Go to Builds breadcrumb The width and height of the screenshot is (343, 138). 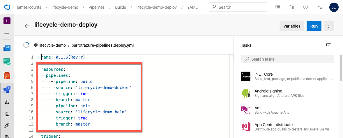(121, 7)
